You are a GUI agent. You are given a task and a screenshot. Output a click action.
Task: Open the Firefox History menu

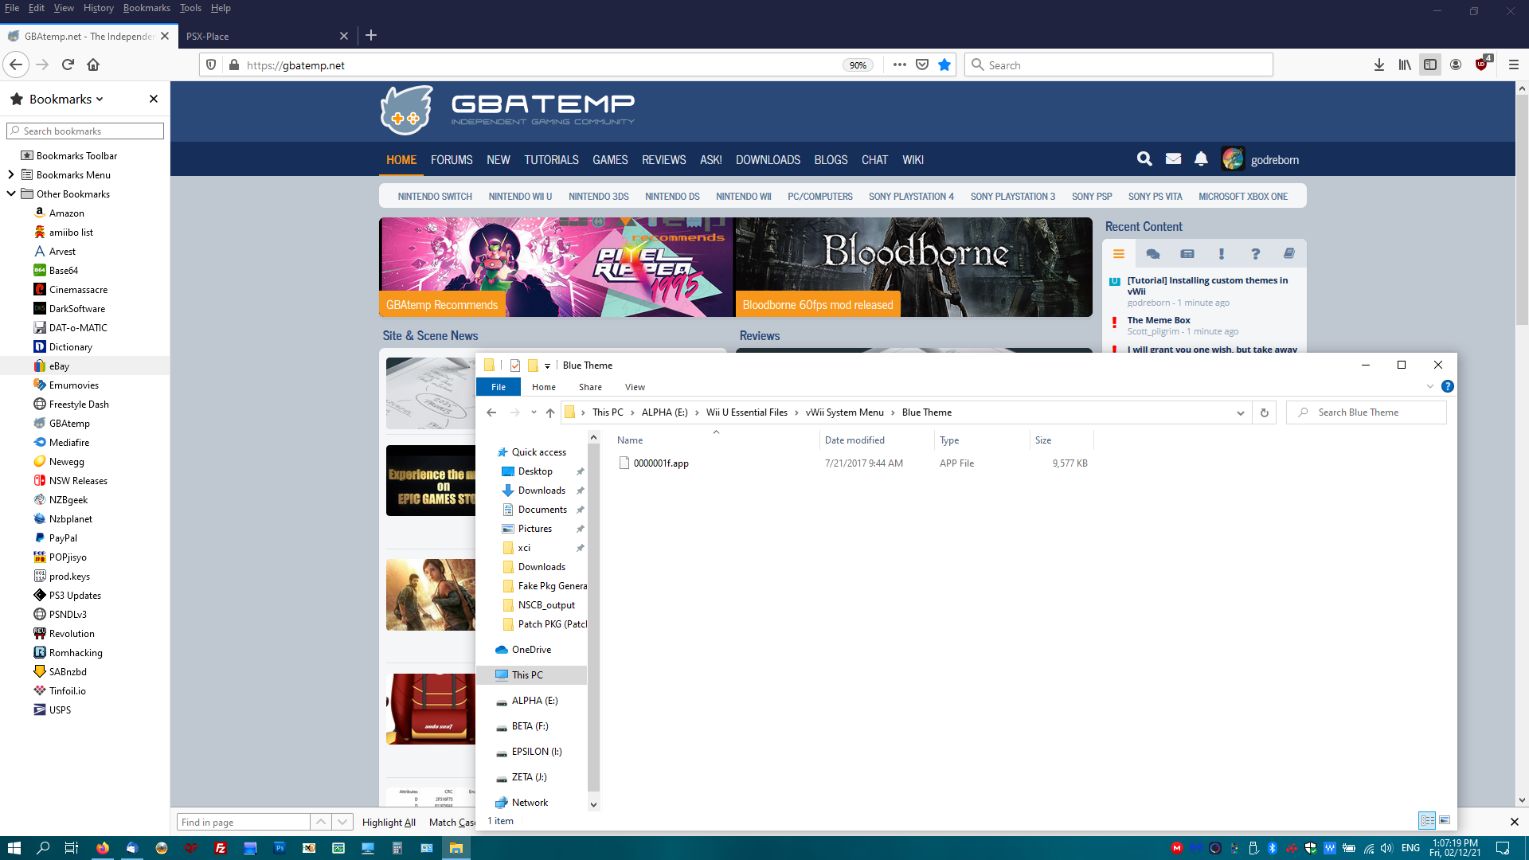click(x=98, y=8)
